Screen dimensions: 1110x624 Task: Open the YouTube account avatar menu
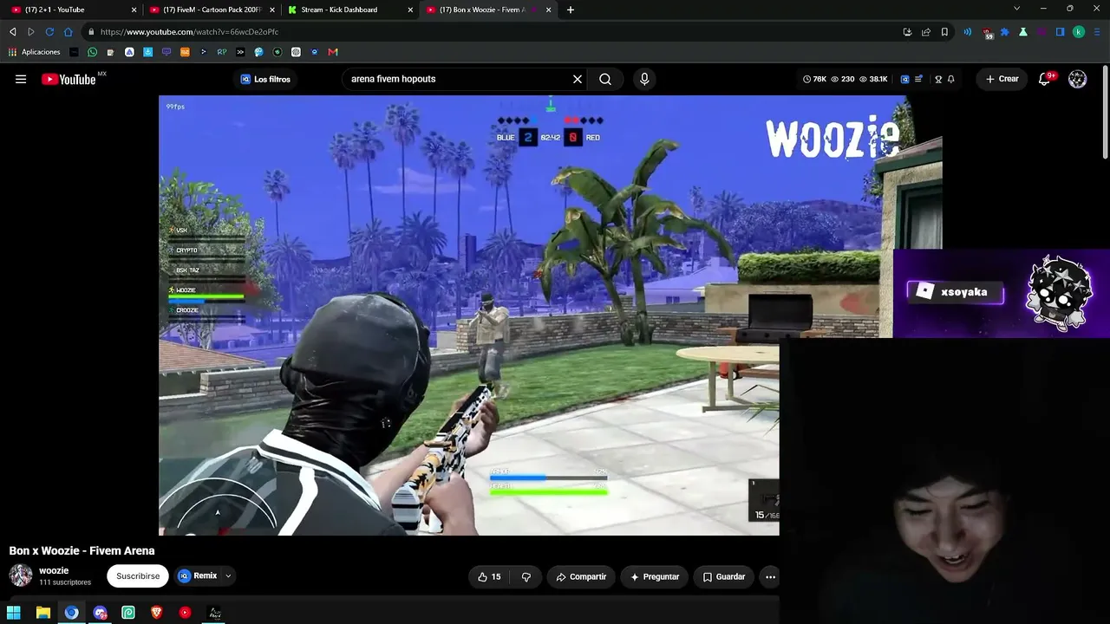[1078, 79]
